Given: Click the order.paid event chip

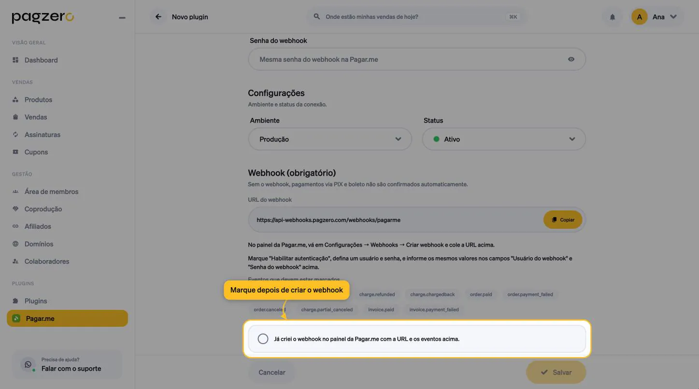Looking at the screenshot, I should pos(481,294).
